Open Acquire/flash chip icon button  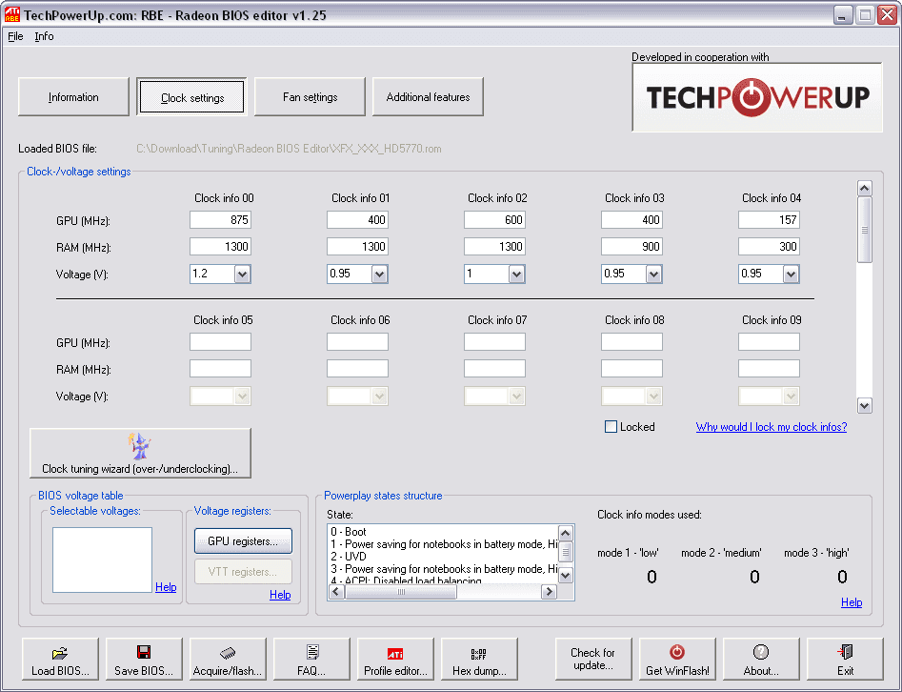(228, 659)
